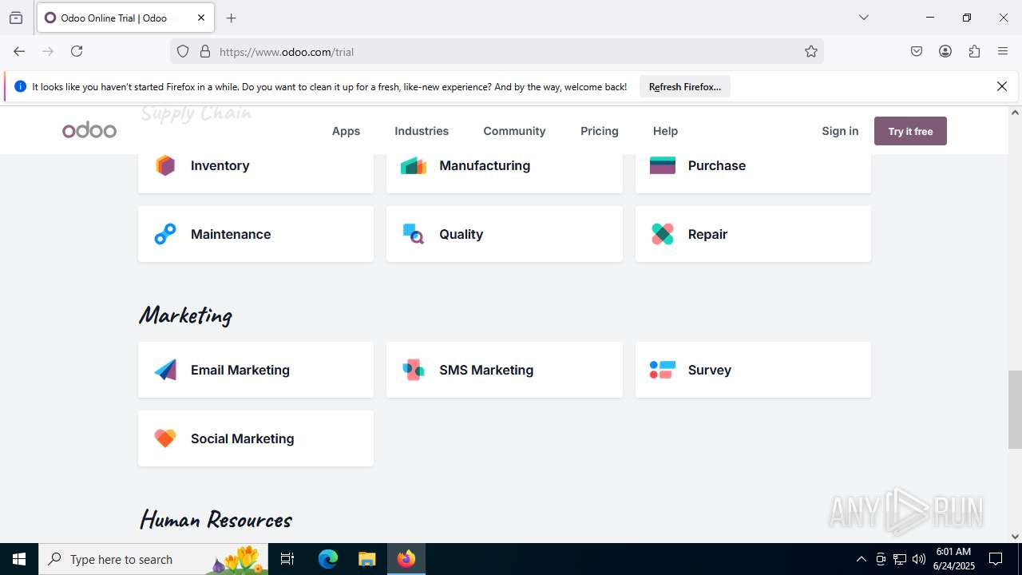Dismiss the Firefox notification bar
The width and height of the screenshot is (1022, 575).
click(x=1002, y=86)
